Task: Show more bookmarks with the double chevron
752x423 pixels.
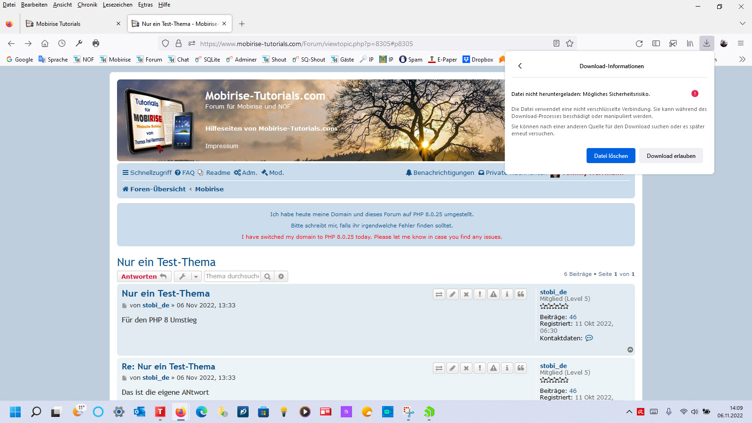Action: point(742,59)
